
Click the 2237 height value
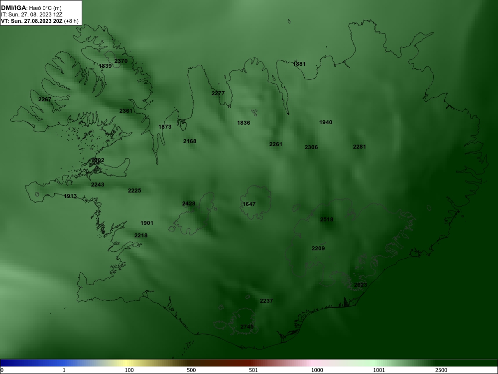266,301
